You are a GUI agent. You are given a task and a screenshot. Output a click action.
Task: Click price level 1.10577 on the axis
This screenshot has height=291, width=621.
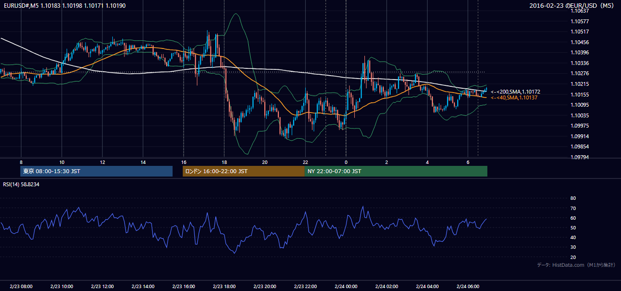click(x=580, y=21)
